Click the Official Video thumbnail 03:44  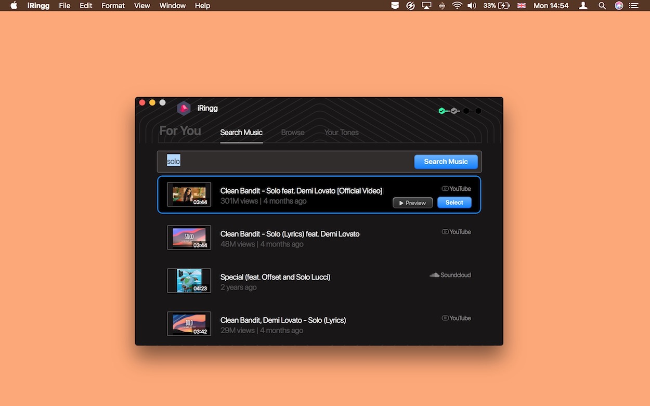(189, 194)
